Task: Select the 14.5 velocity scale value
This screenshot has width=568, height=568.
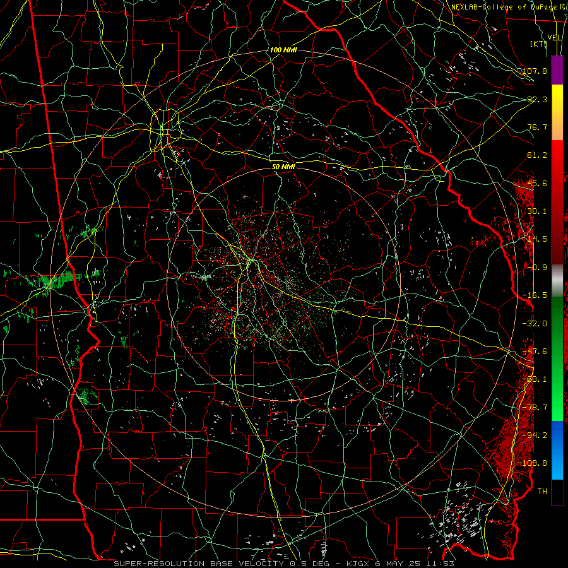Action: (537, 239)
